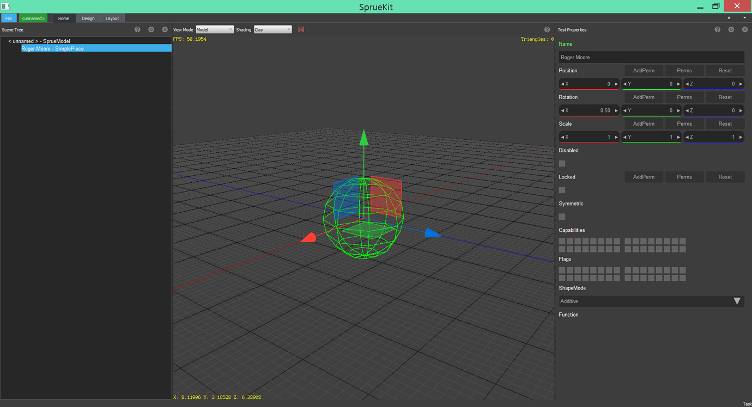Click the small dot icon at ribbon's right
Screen dimensions: 752x407
[729, 18]
